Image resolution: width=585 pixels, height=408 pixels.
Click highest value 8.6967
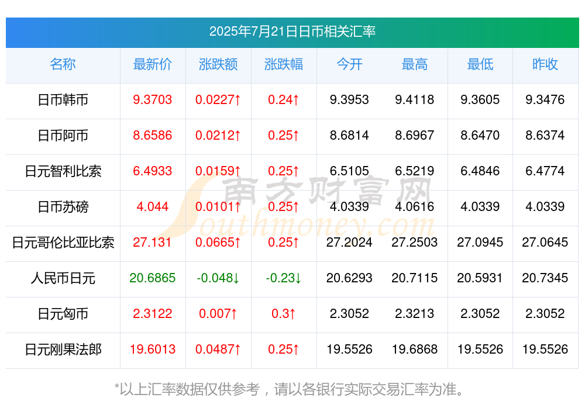(x=415, y=135)
